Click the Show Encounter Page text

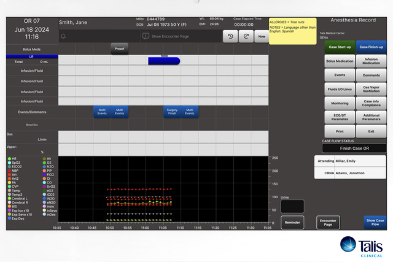(170, 36)
